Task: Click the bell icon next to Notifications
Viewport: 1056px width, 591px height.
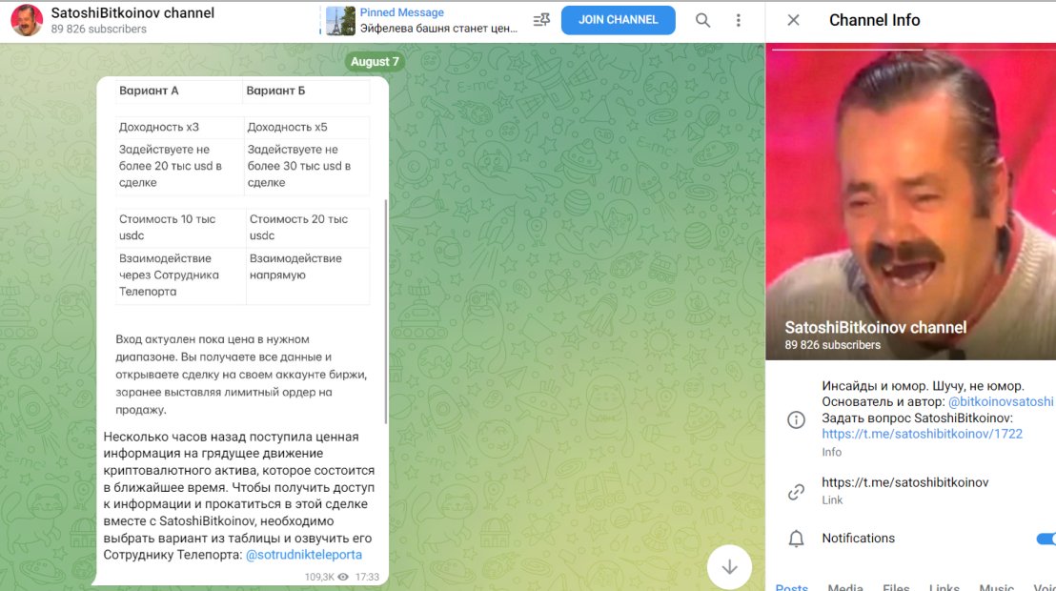Action: point(796,539)
